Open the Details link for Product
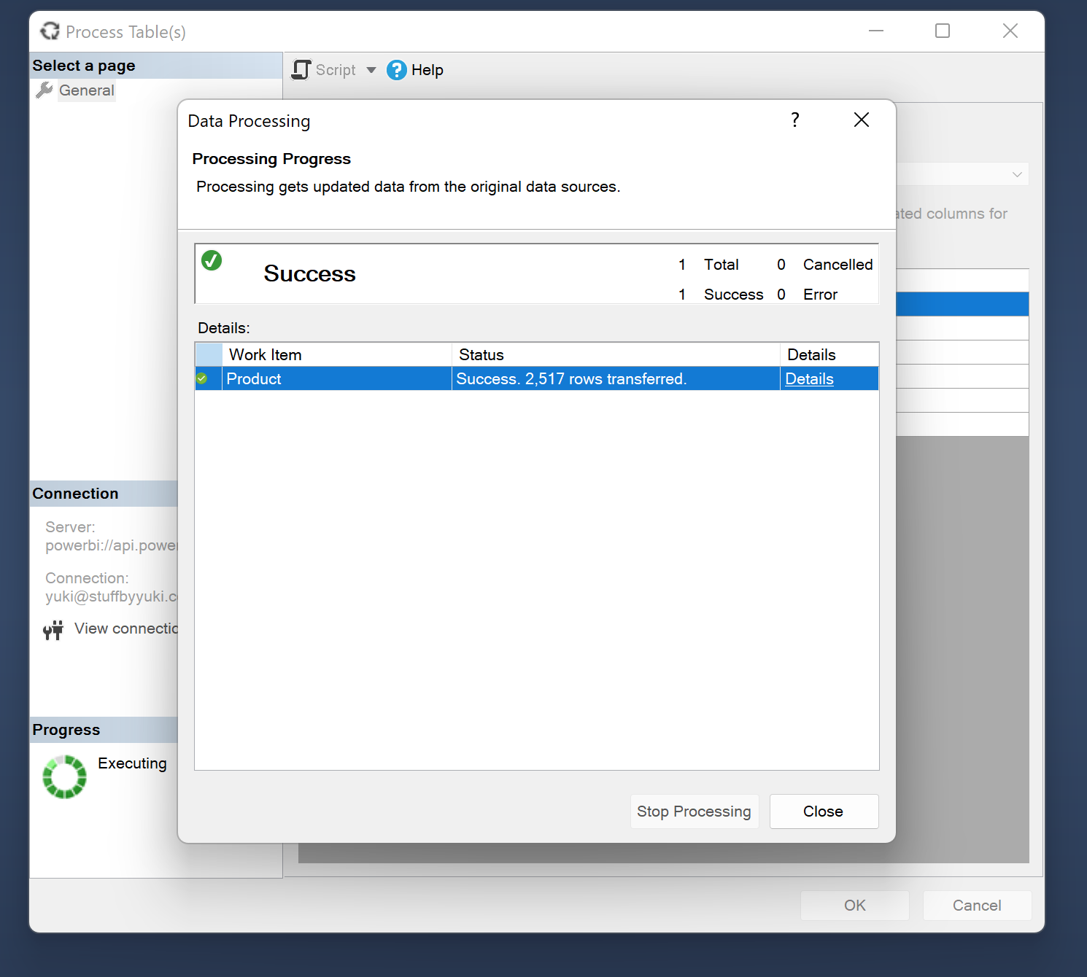The image size is (1087, 977). (809, 379)
